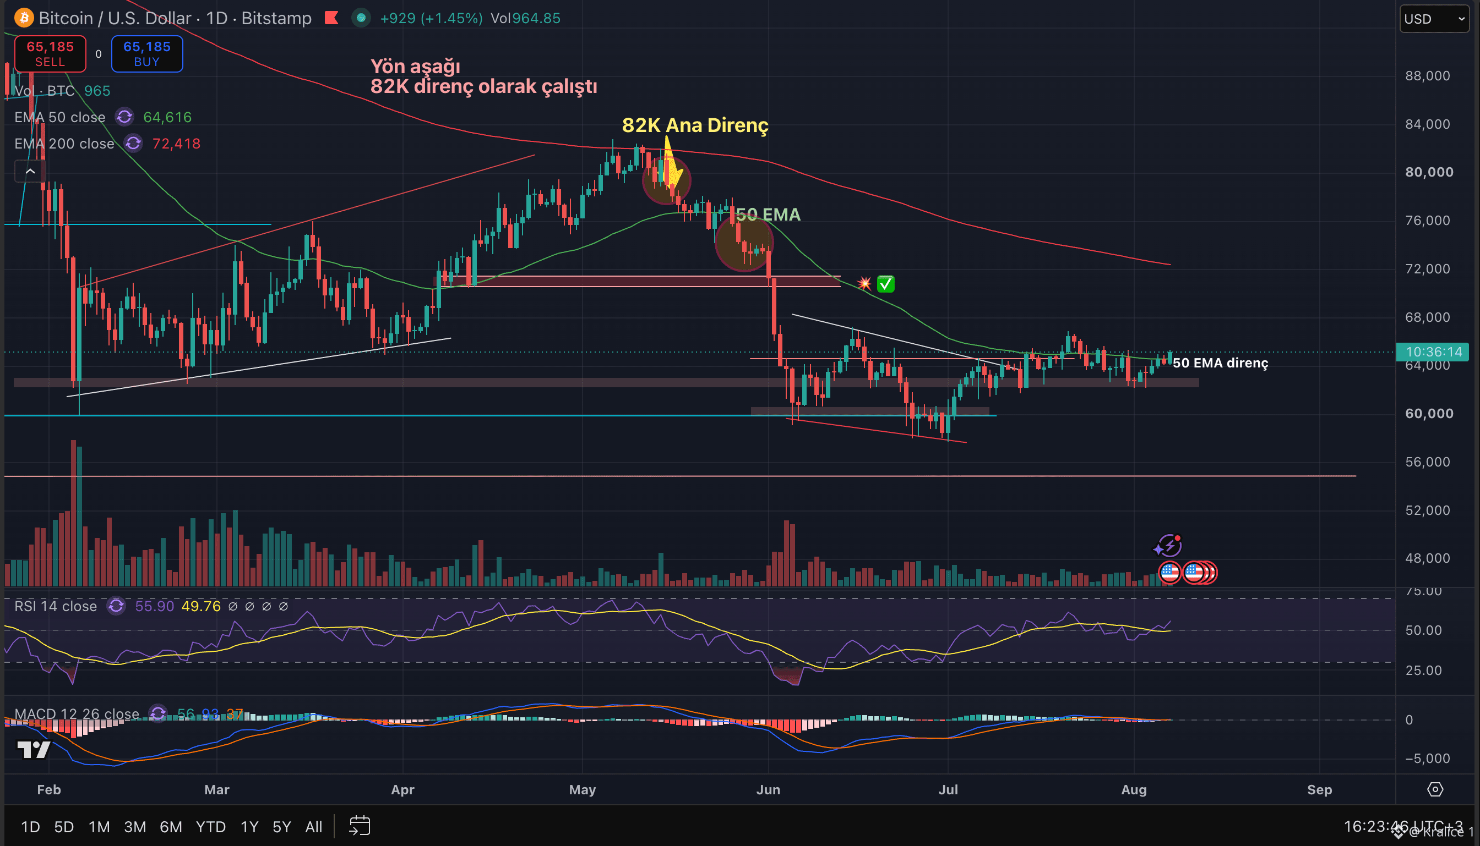The width and height of the screenshot is (1480, 846).
Task: Click the EMA 50 close legend label
Action: [x=60, y=117]
